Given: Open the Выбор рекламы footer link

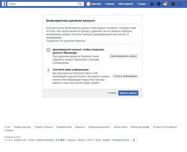Looking at the screenshot, I should (139, 127).
